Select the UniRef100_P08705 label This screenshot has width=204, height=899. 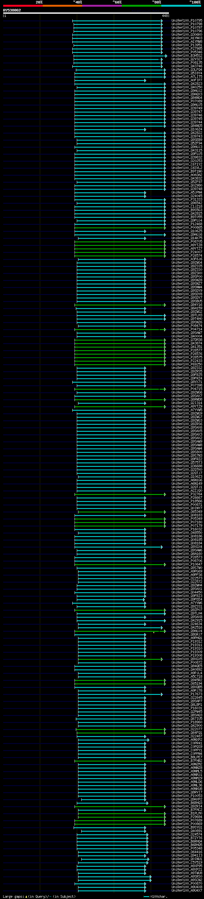tap(187, 241)
